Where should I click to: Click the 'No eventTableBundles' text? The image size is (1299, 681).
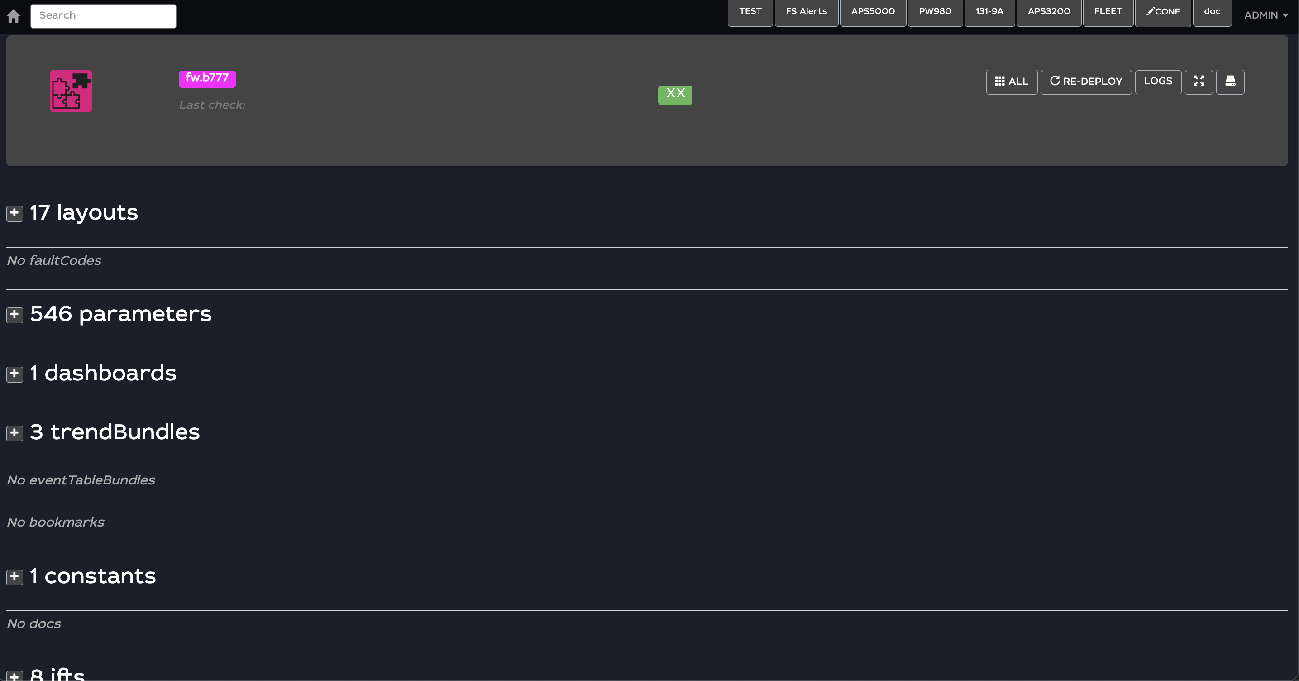click(81, 480)
